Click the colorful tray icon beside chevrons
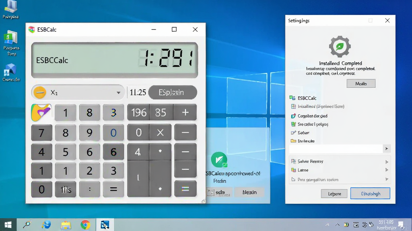The image size is (412, 231). click(x=346, y=225)
